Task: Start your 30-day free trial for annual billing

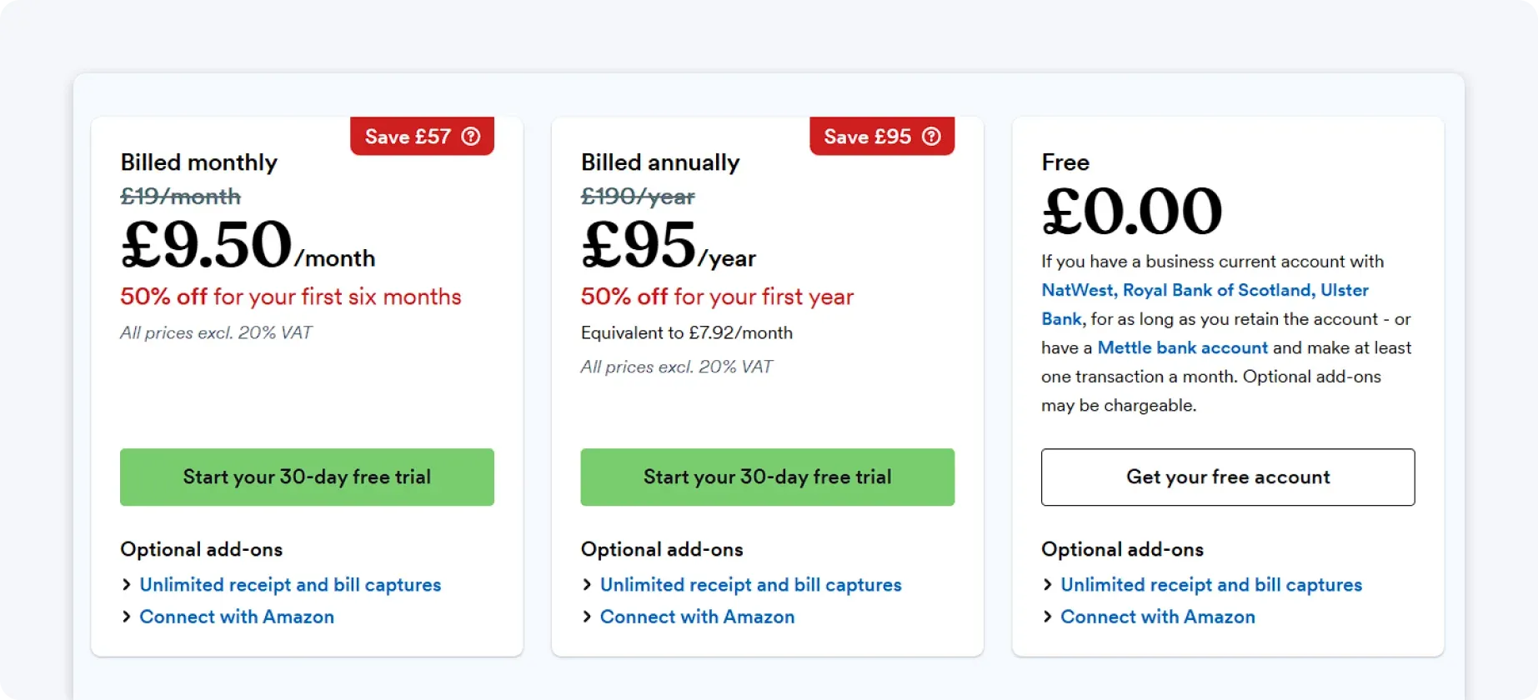Action: pyautogui.click(x=766, y=477)
